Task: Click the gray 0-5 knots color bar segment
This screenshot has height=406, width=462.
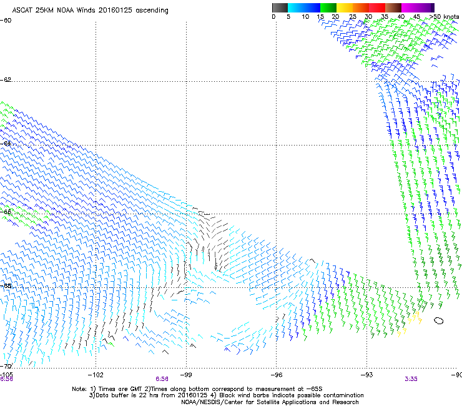Action: tap(280, 7)
